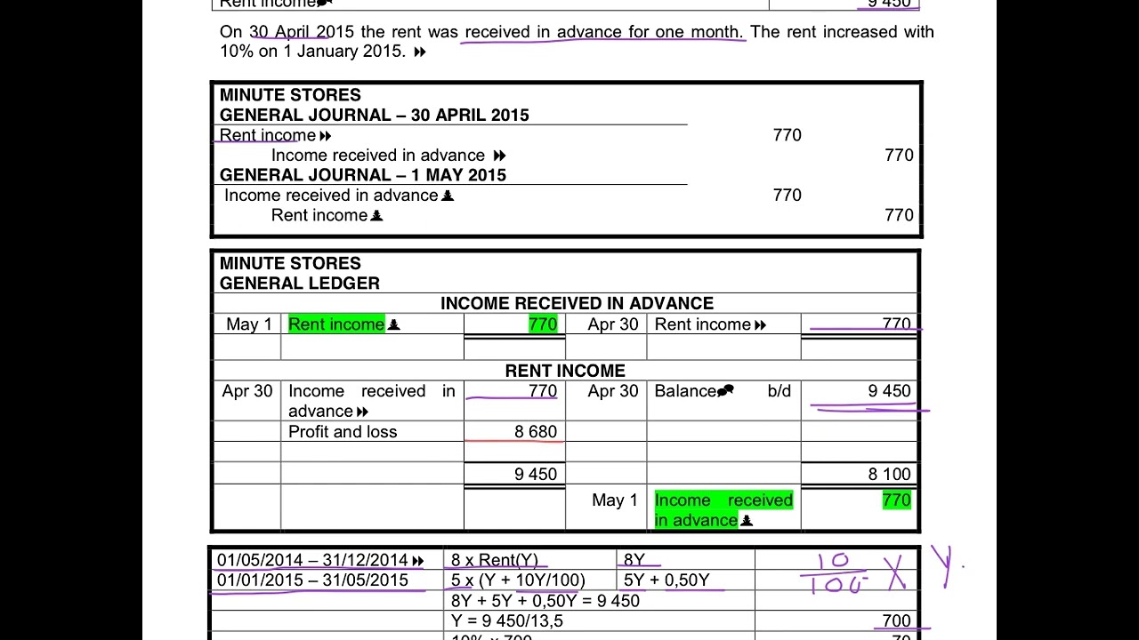Image resolution: width=1139 pixels, height=640 pixels.
Task: Click the underlined phrase 'received in advance for one month.'
Action: [603, 32]
